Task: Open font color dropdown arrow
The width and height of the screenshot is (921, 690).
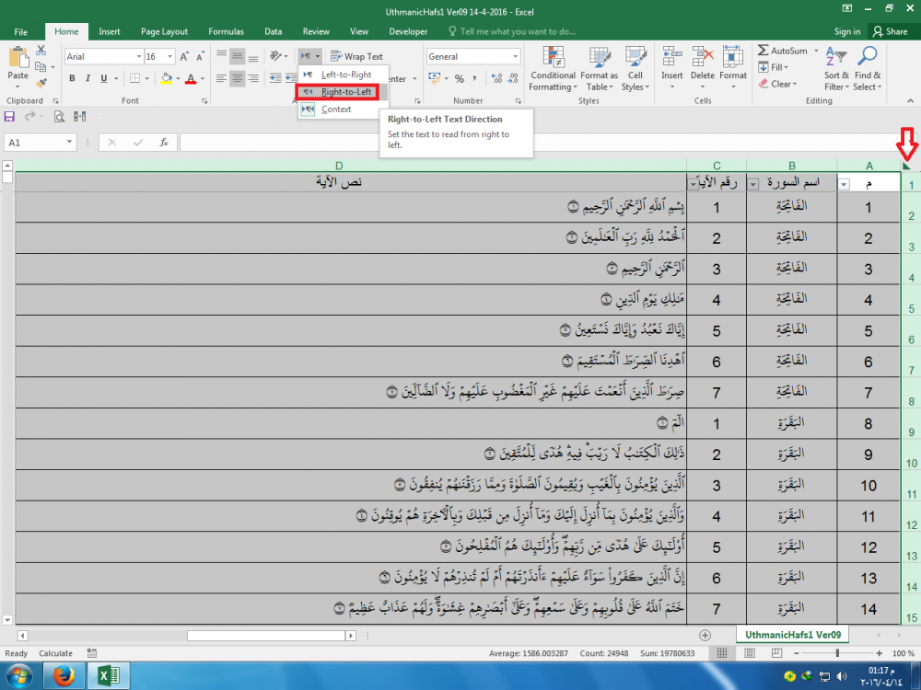Action: (x=203, y=78)
